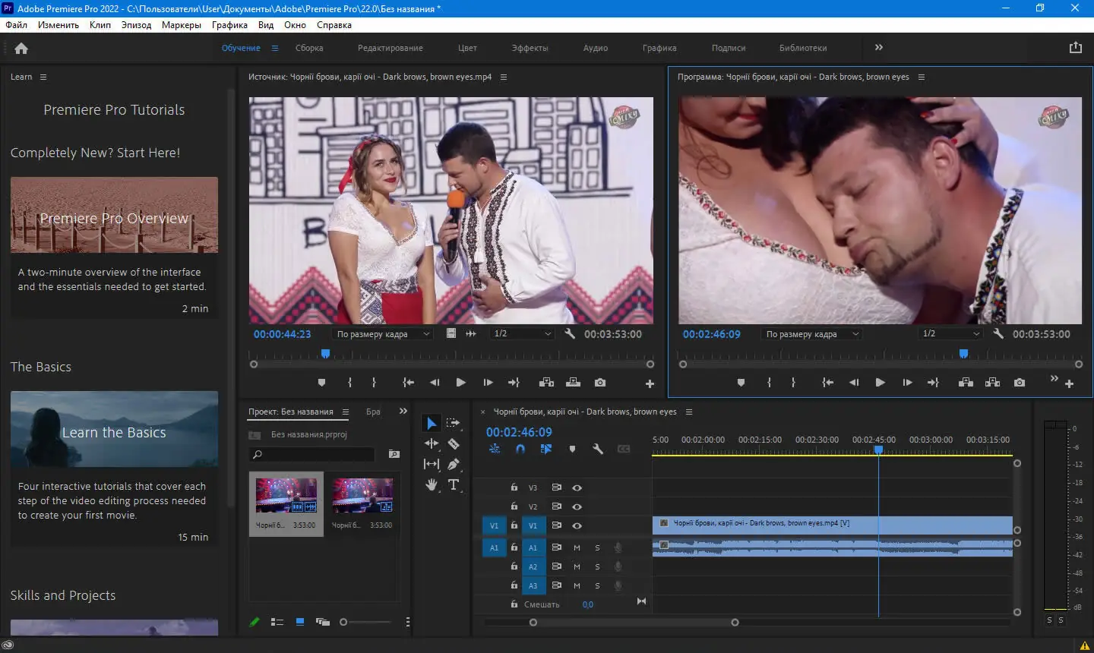Open the 'Learn the Basics' tutorial
This screenshot has height=653, width=1094.
pyautogui.click(x=114, y=432)
